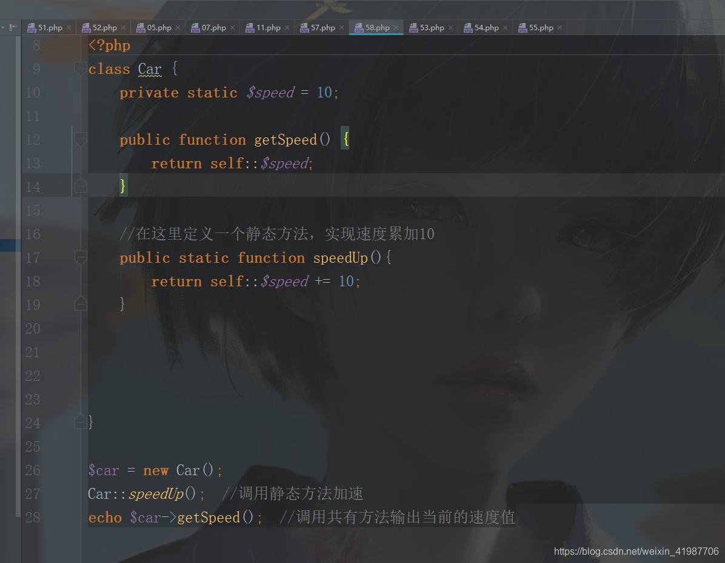
Task: Collapse the getSpeed function fold on line 12
Action: pos(81,139)
